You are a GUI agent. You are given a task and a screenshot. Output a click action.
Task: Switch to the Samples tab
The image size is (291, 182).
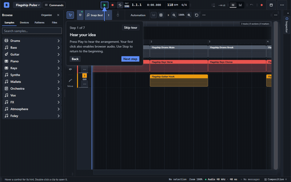click(9, 23)
